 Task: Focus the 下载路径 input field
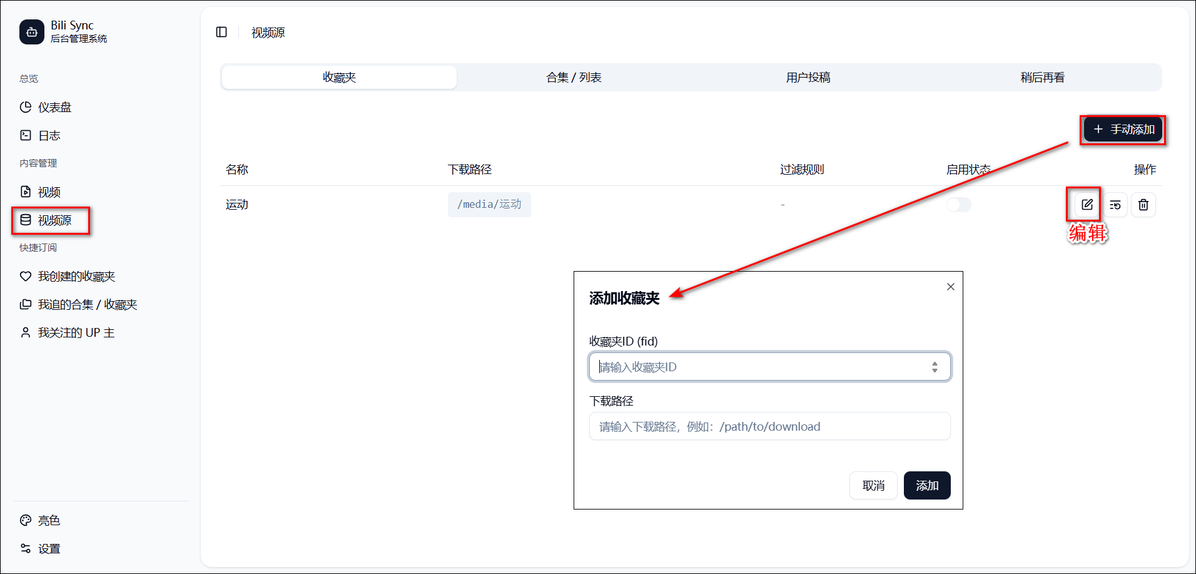point(769,426)
